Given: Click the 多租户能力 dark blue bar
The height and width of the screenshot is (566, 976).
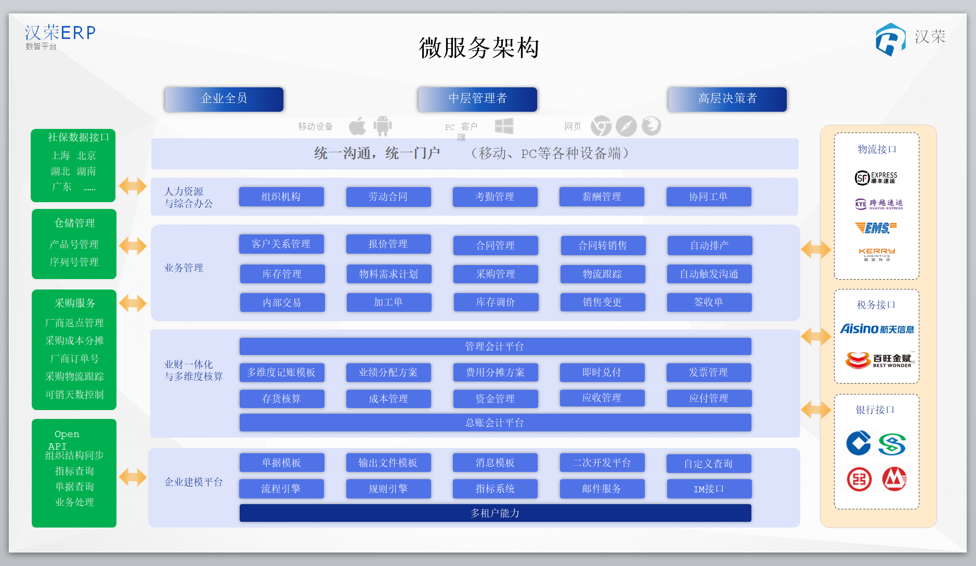Looking at the screenshot, I should pyautogui.click(x=495, y=513).
